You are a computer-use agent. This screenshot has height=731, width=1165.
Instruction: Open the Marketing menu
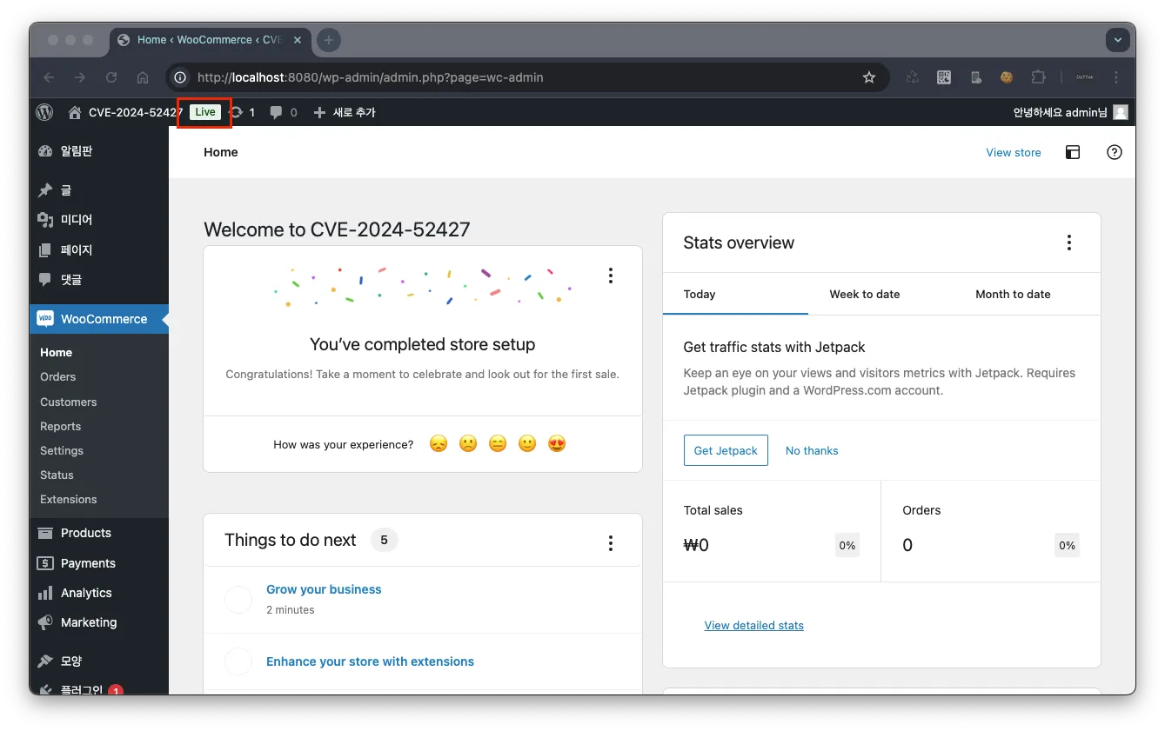tap(98, 622)
